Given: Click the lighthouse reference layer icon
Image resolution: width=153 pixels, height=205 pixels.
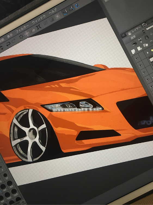Looking at the screenshot, I should (140, 40).
